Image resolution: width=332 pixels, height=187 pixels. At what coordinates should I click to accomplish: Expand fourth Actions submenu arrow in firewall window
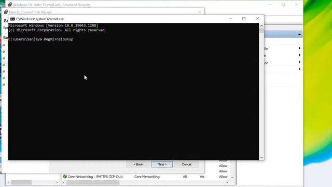tap(299, 69)
